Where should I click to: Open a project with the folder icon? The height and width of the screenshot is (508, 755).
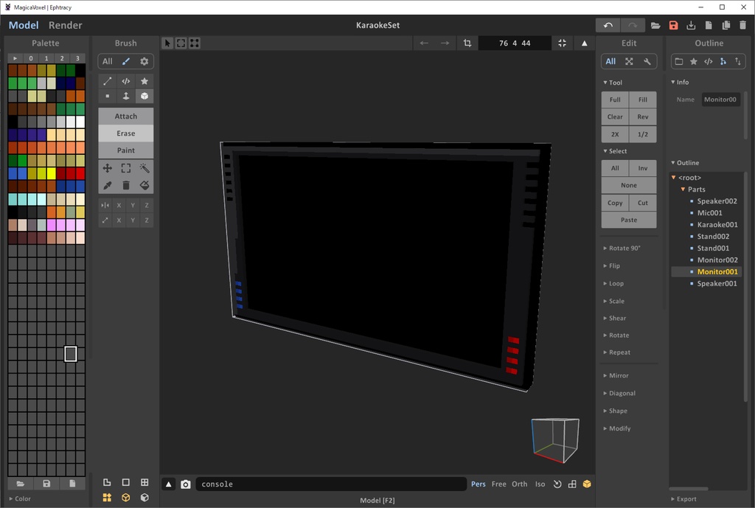point(655,26)
